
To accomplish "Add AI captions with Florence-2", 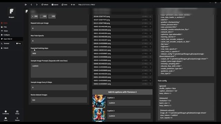I will click(122, 92).
